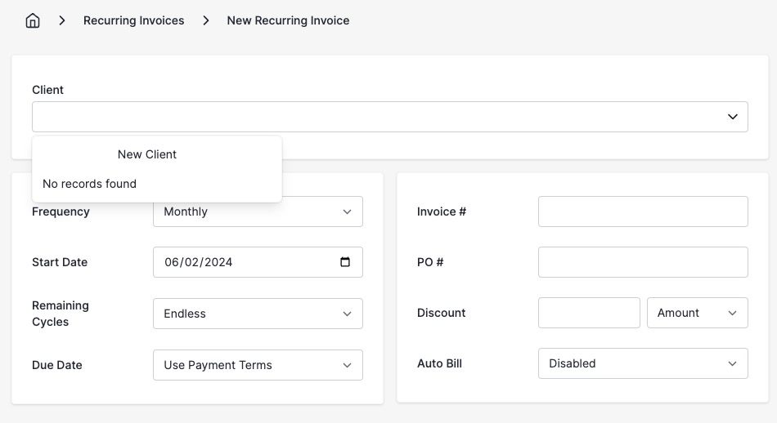777x423 pixels.
Task: Click the No records found message
Action: coord(89,184)
